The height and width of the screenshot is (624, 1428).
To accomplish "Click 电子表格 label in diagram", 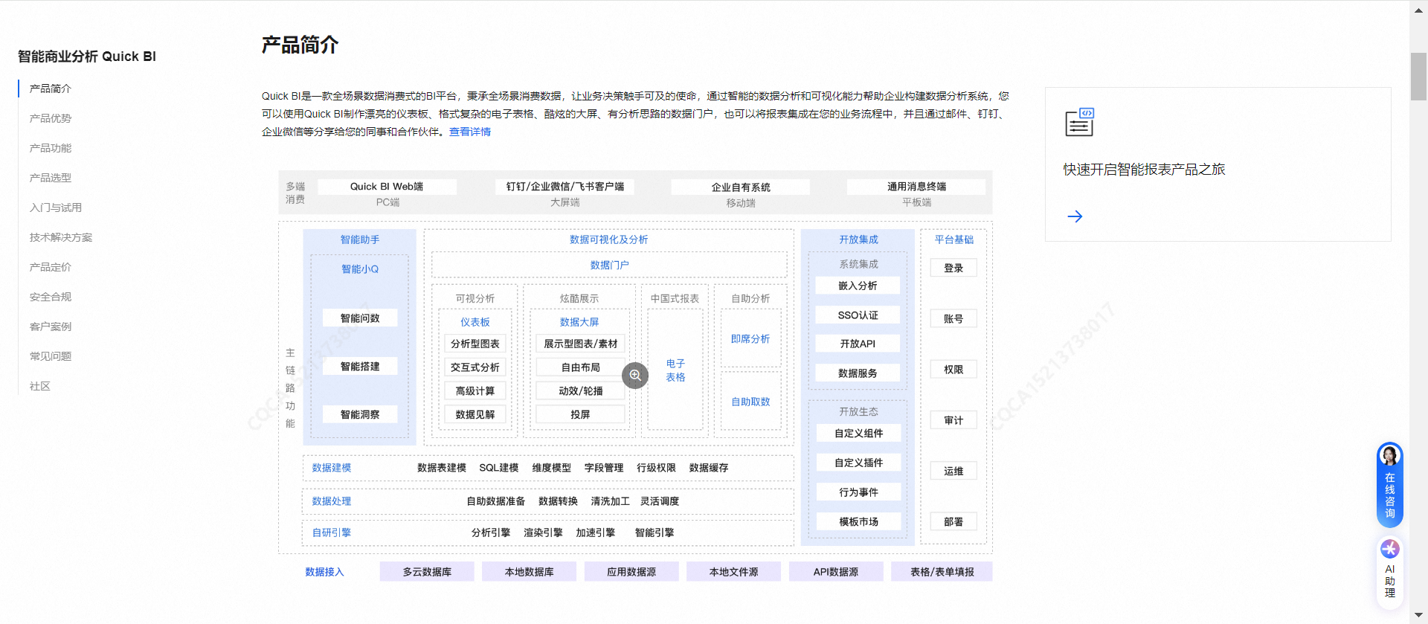I will (675, 370).
